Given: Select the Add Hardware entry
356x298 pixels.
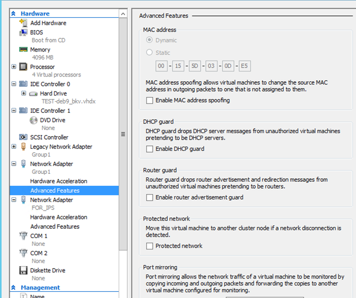Looking at the screenshot, I should click(48, 23).
